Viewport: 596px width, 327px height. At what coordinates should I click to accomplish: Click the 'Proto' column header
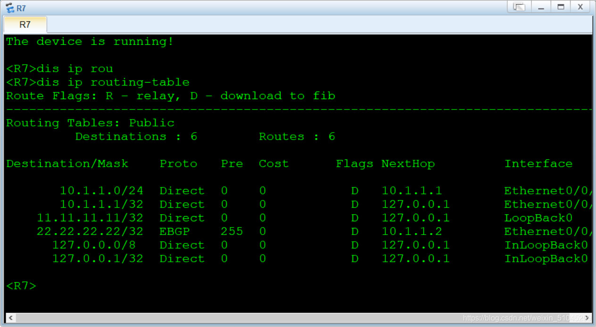pos(178,164)
